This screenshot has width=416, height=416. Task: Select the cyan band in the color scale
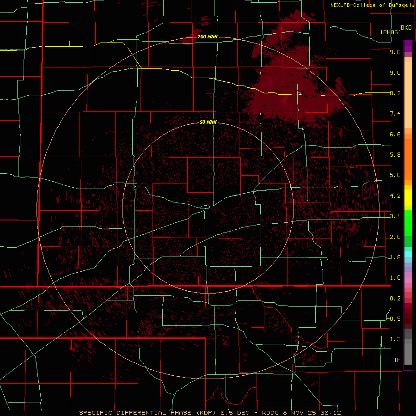point(408,254)
